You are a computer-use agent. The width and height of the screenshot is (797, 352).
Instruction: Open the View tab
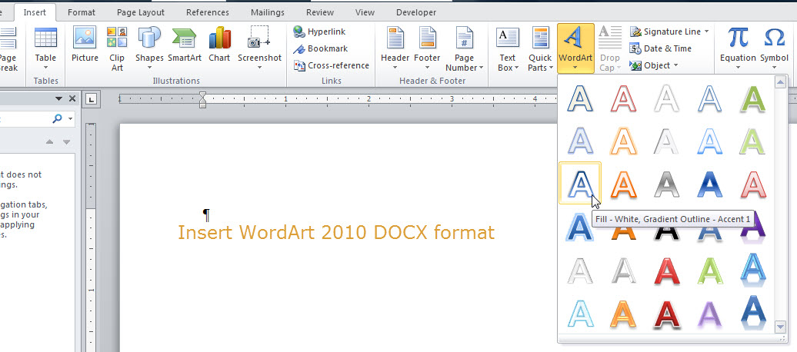(x=365, y=12)
